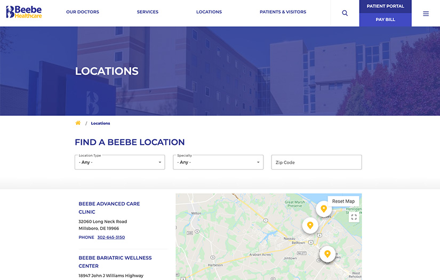The height and width of the screenshot is (280, 440).
Task: Open the hamburger menu icon
Action: point(426,14)
